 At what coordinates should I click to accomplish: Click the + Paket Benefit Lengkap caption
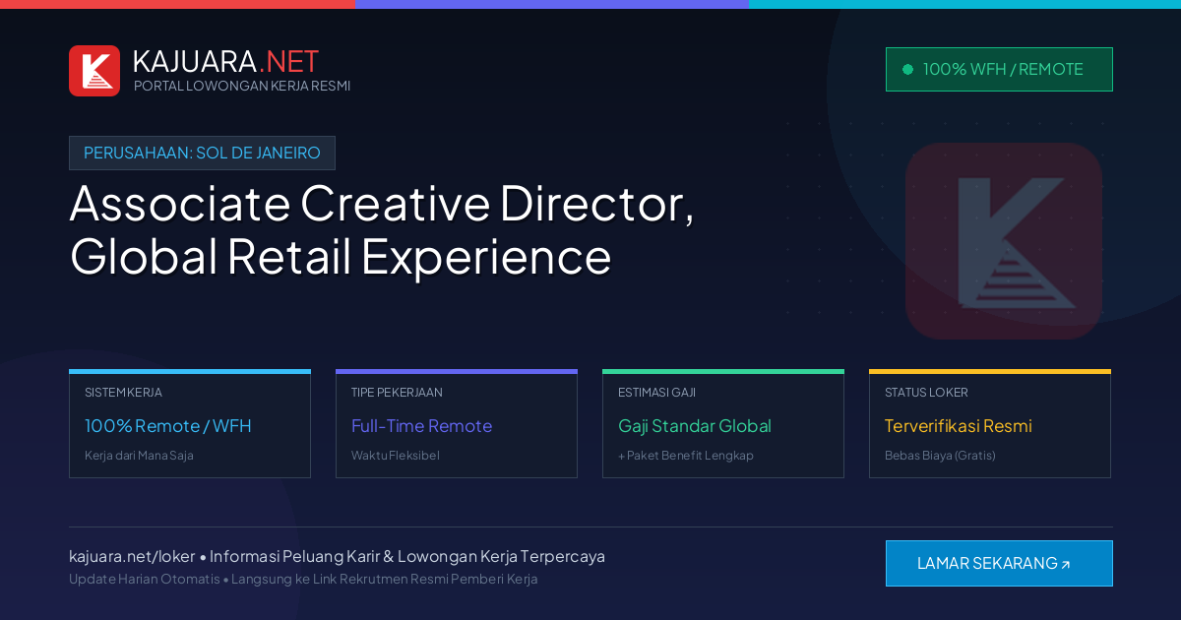[686, 456]
